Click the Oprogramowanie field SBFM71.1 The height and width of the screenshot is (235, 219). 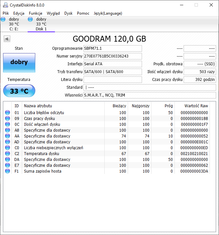tap(113, 48)
